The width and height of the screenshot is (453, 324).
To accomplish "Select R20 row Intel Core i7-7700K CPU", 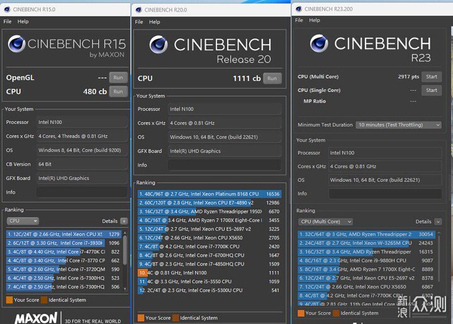I will [x=209, y=247].
